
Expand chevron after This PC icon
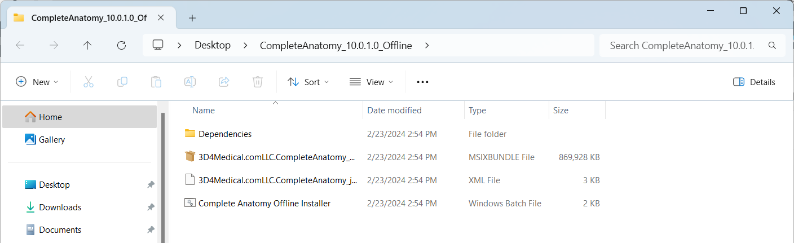pyautogui.click(x=179, y=46)
